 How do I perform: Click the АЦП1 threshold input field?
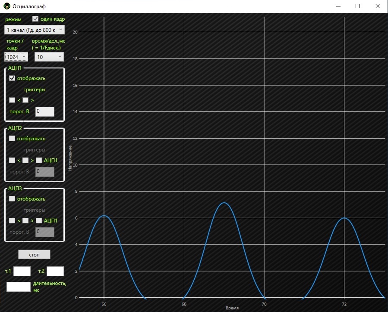click(x=45, y=111)
